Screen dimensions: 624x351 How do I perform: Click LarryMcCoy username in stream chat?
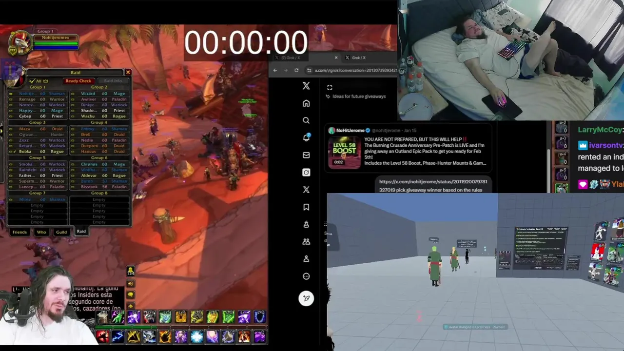(600, 130)
